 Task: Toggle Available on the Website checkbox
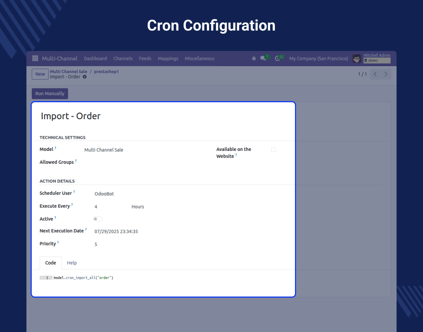pyautogui.click(x=273, y=149)
